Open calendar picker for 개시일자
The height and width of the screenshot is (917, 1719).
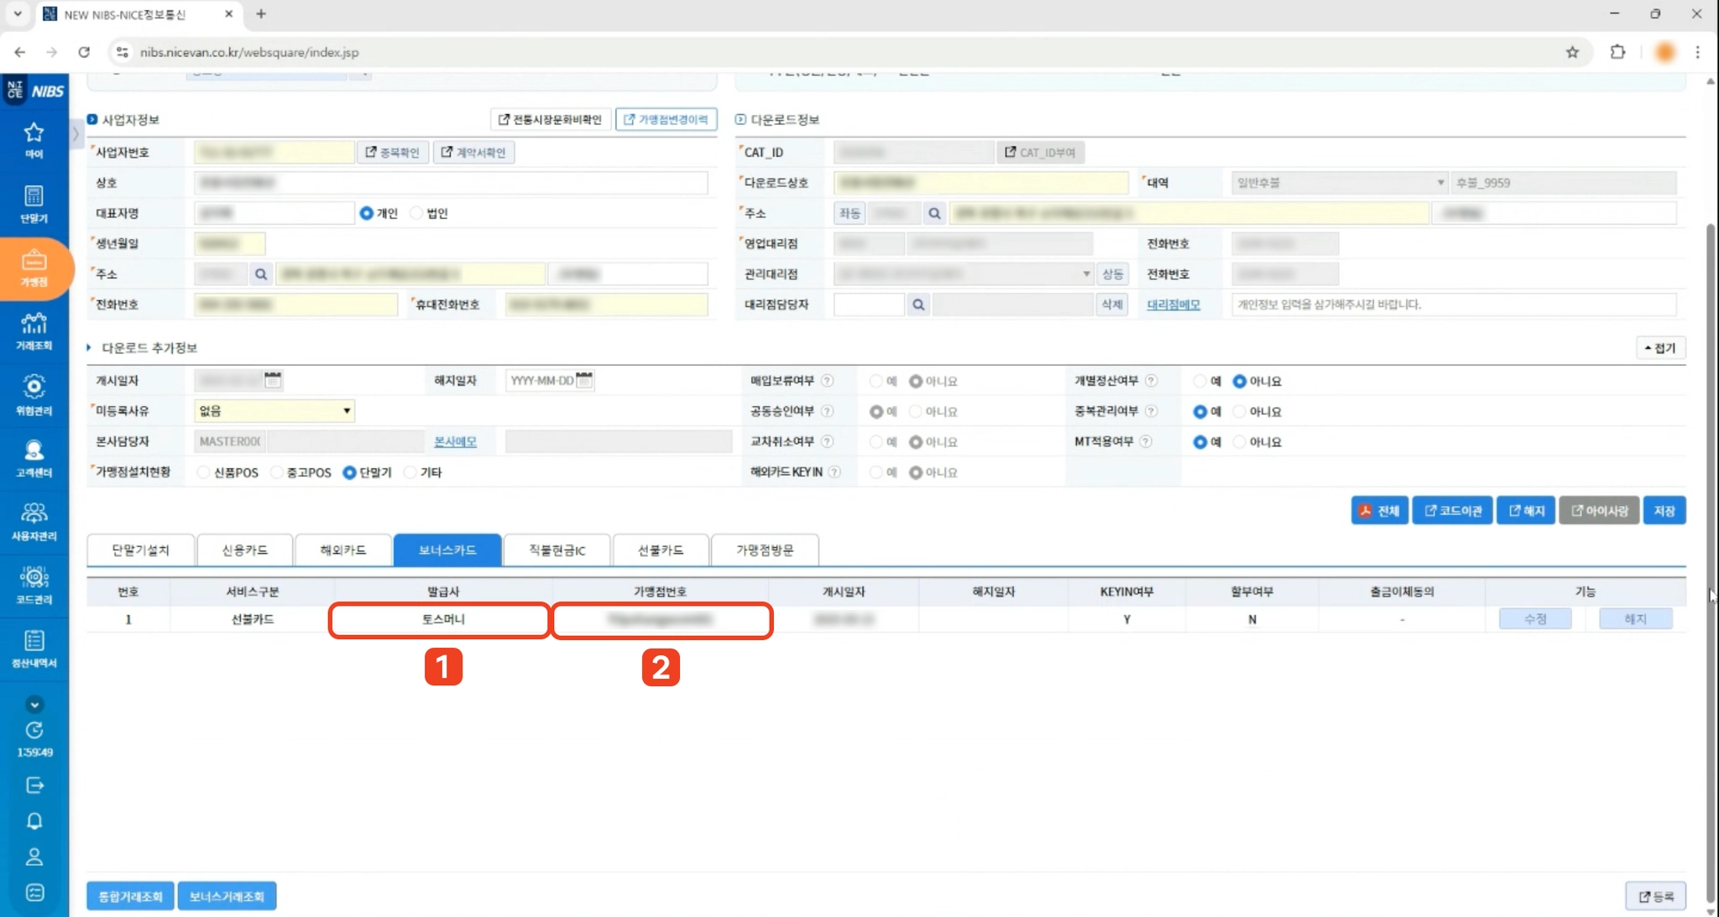coord(273,380)
